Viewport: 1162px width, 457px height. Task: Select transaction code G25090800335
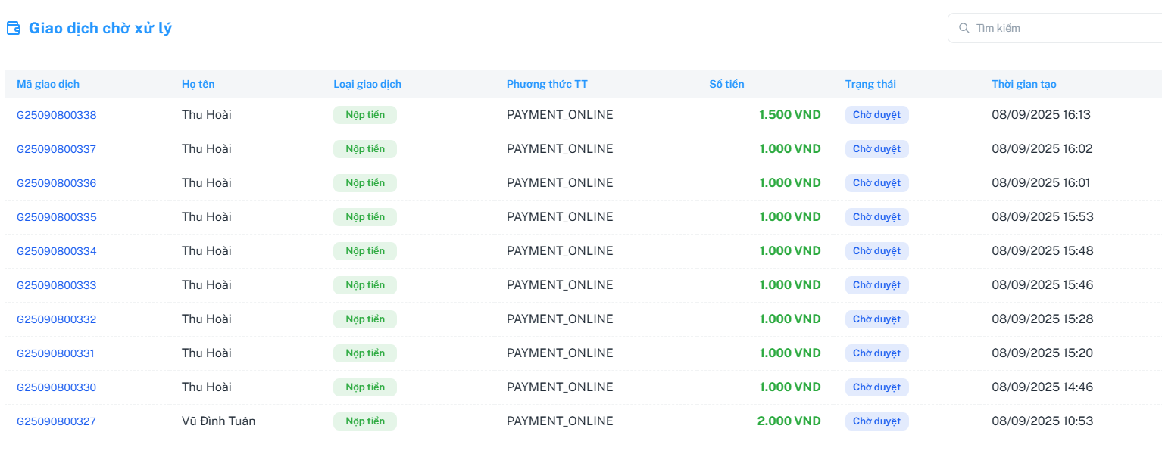coord(57,217)
